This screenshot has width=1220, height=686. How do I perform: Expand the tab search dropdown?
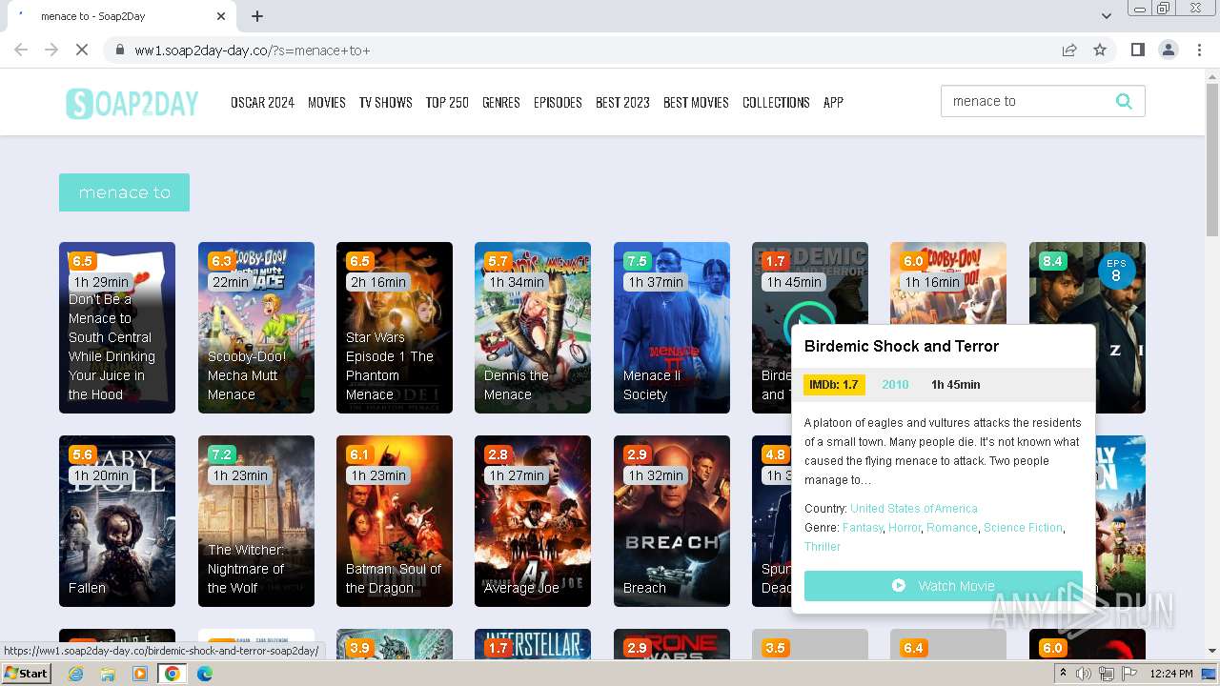[x=1106, y=16]
